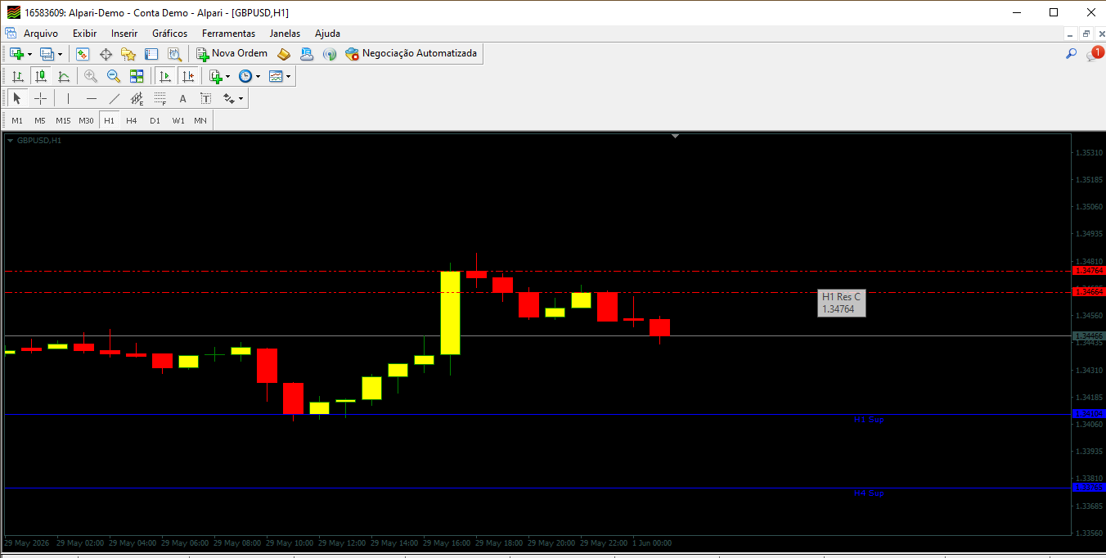Switch to bar chart mode
Image resolution: width=1106 pixels, height=558 pixels.
18,76
